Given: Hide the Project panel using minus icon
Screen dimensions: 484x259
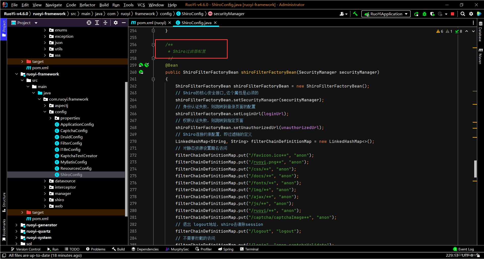Looking at the screenshot, I should point(124,23).
